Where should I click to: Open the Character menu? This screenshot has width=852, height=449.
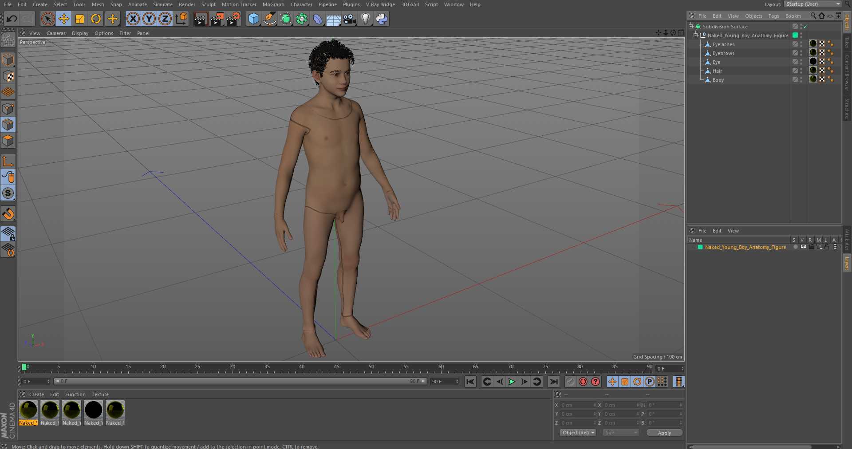pos(301,4)
